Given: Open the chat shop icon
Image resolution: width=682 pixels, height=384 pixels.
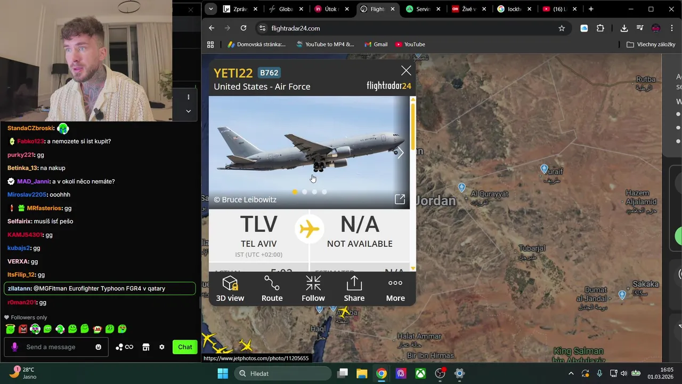Looking at the screenshot, I should (x=146, y=347).
